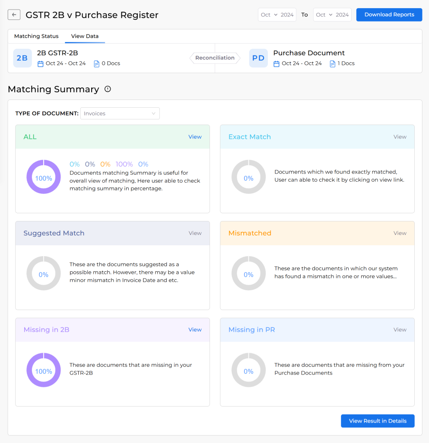The width and height of the screenshot is (429, 443).
Task: Click the purple 100% value in ALL summary
Action: [x=124, y=164]
